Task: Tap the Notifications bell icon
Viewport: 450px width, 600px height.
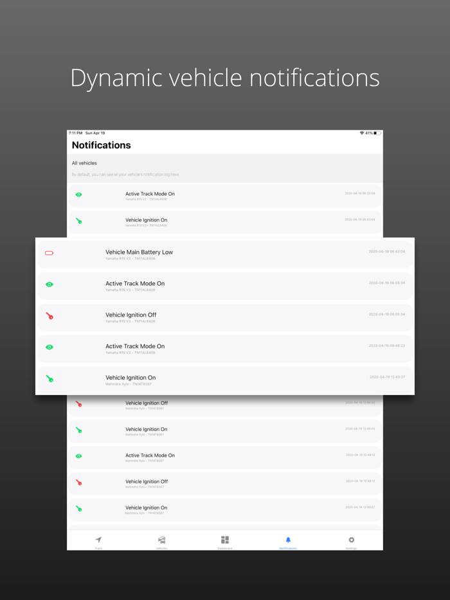Action: click(x=288, y=540)
